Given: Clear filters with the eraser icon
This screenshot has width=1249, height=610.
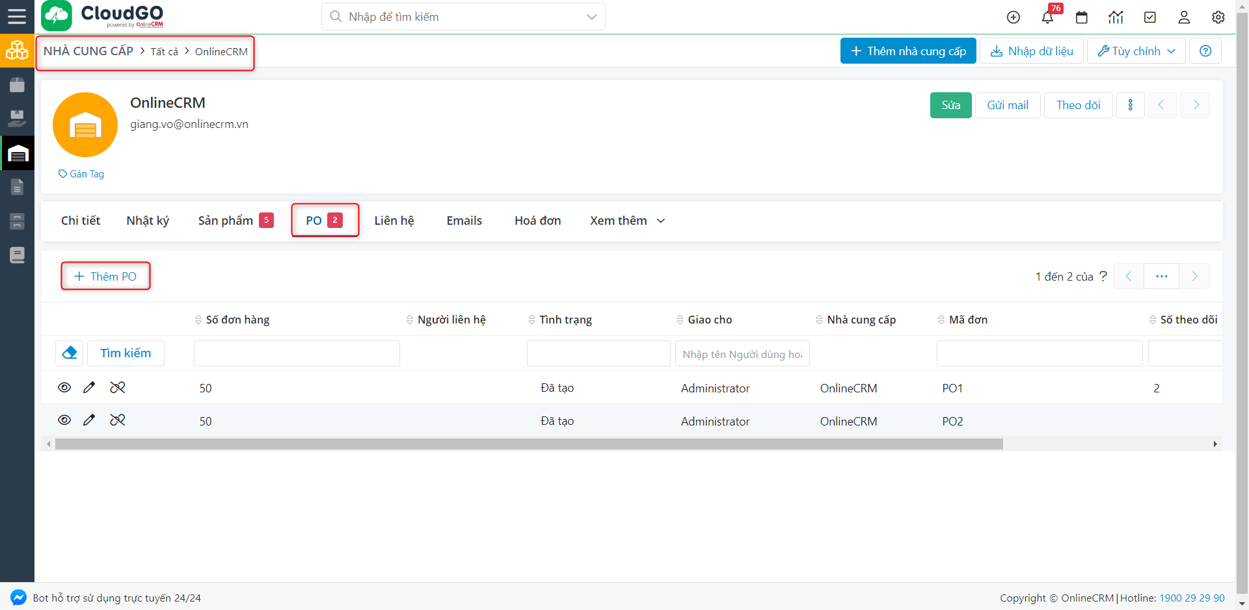Looking at the screenshot, I should click(x=69, y=353).
